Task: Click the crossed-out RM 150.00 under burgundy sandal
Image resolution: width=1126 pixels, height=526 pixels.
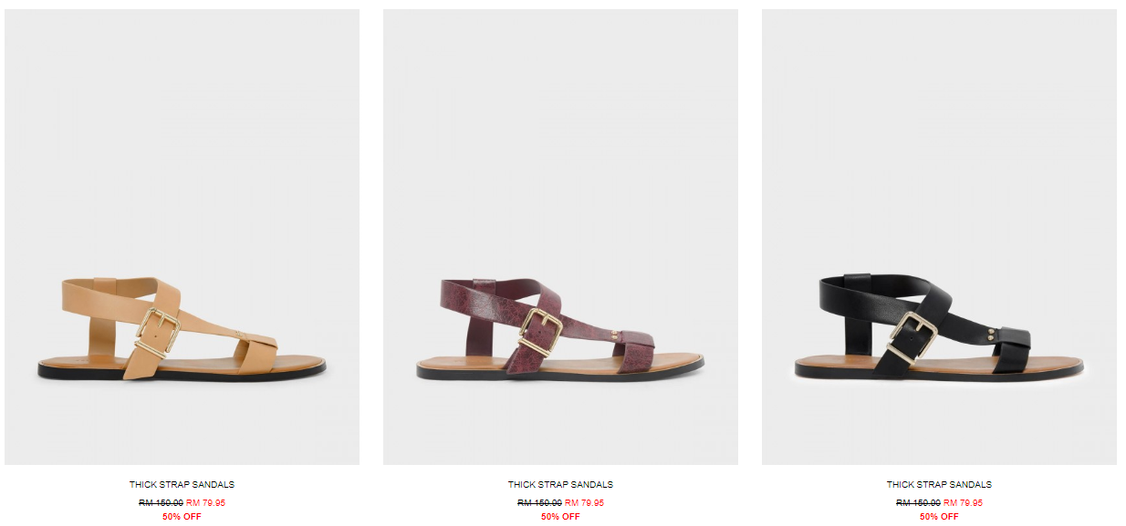Action: click(x=539, y=502)
